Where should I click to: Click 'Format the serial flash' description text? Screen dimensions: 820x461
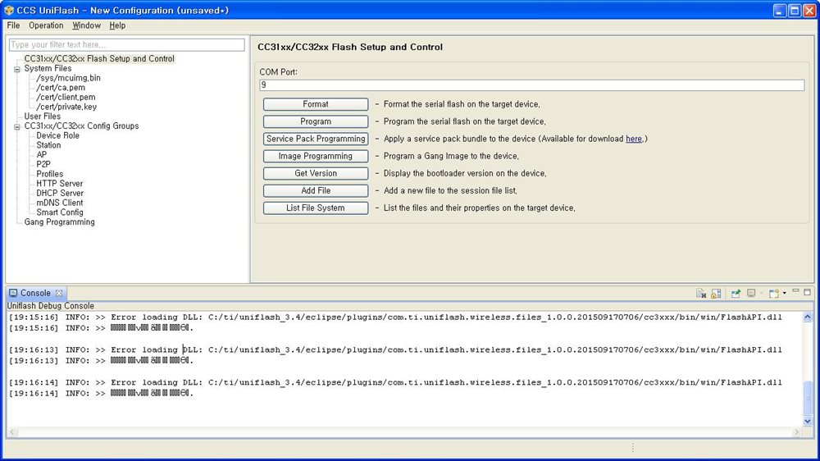click(x=462, y=104)
